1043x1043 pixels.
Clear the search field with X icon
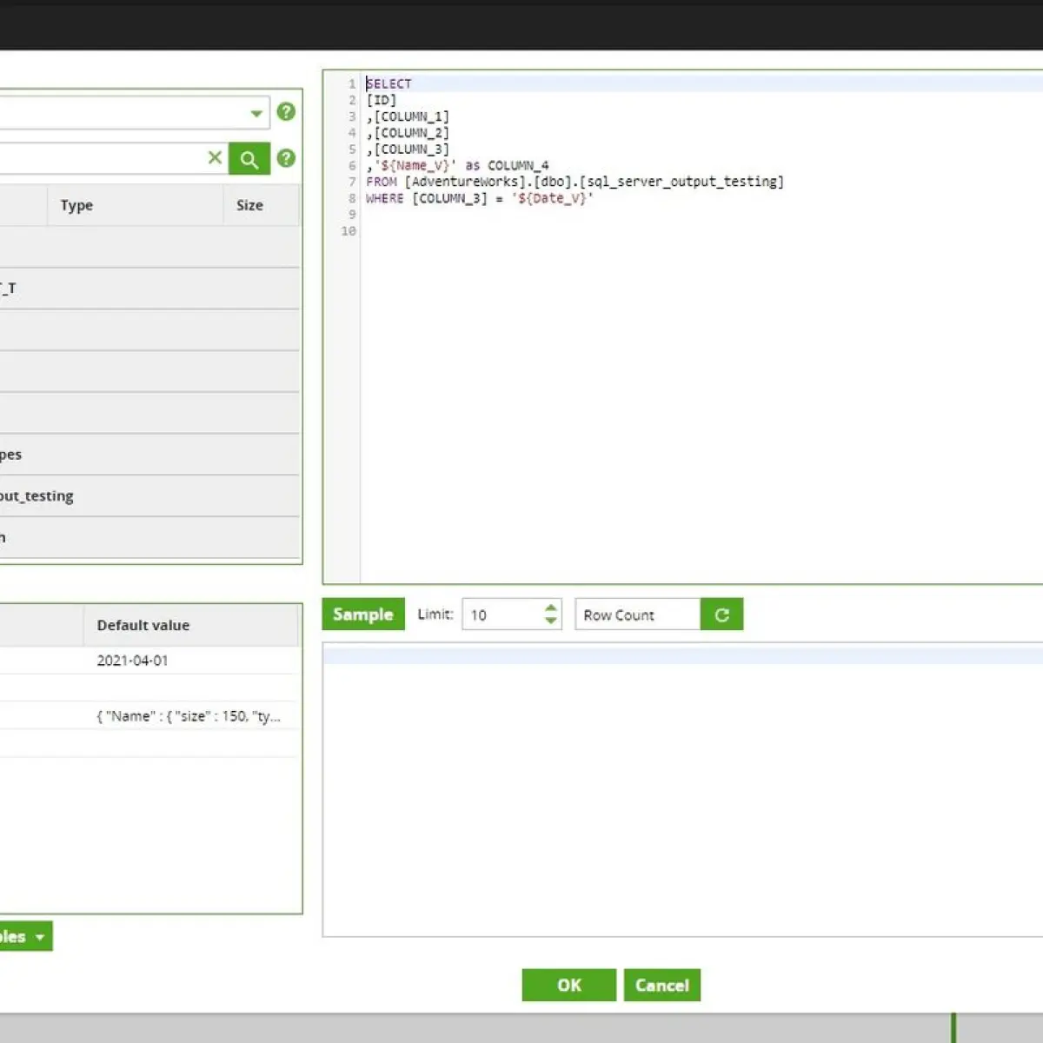tap(215, 158)
